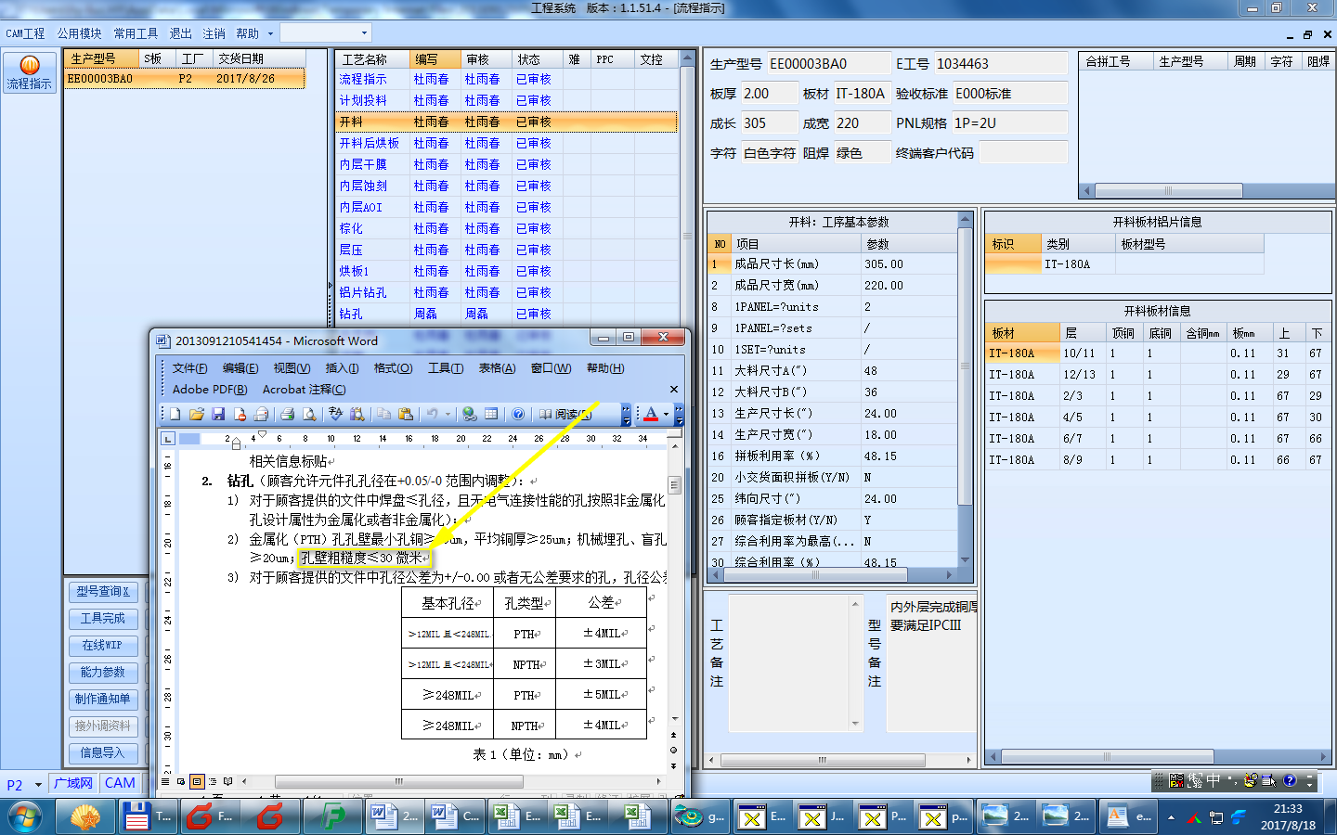1337x835 pixels.
Task: Click the 成品尺寸长(mm) parameter row
Action: coord(833,264)
